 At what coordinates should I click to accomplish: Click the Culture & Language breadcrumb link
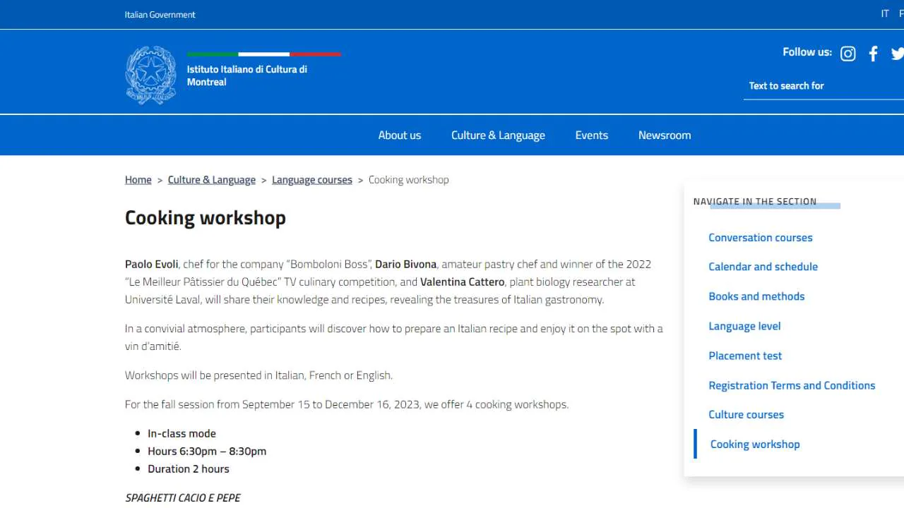pos(212,180)
